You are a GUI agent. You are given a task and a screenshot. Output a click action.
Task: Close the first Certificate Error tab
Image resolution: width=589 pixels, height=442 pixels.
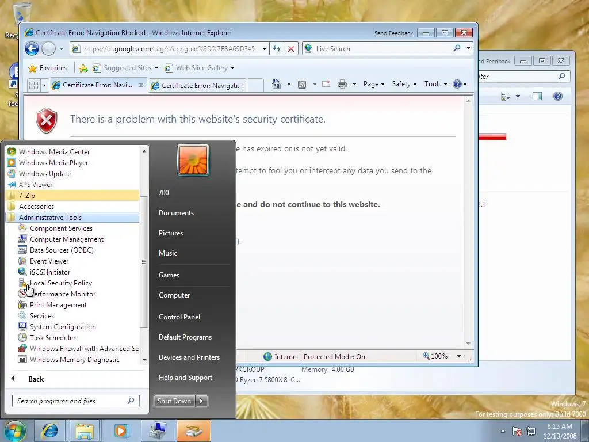[x=141, y=85]
